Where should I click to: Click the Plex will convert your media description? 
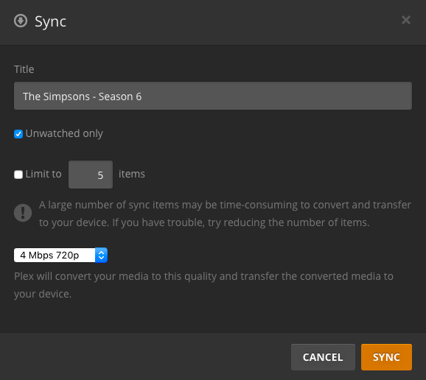(203, 285)
